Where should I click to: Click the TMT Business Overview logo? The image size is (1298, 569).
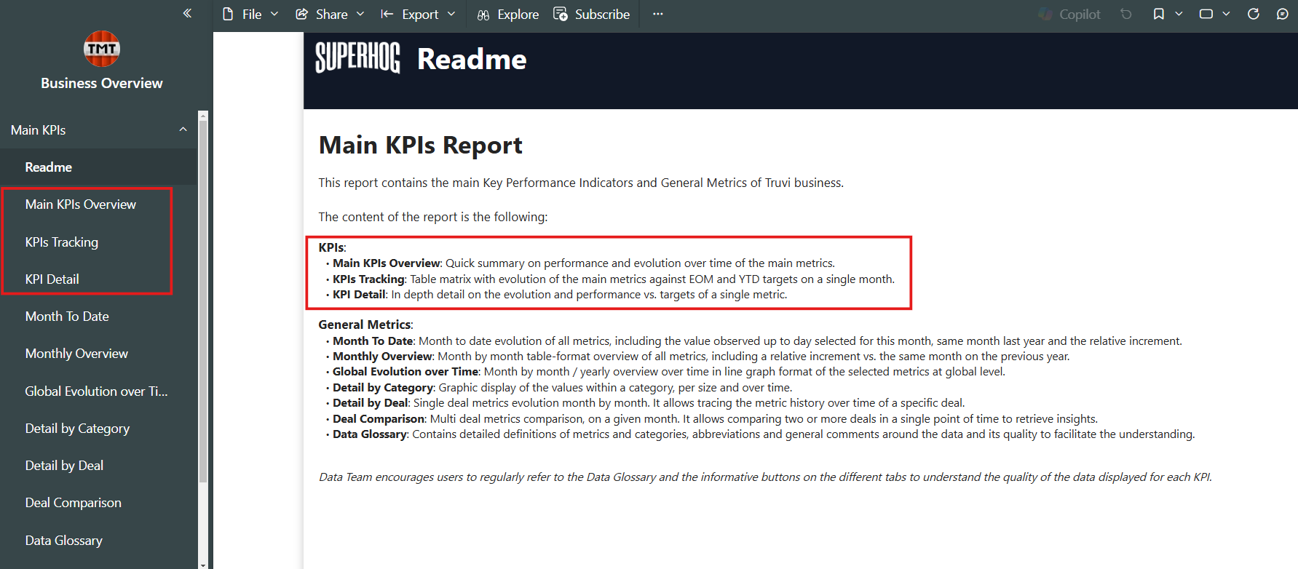pyautogui.click(x=102, y=49)
